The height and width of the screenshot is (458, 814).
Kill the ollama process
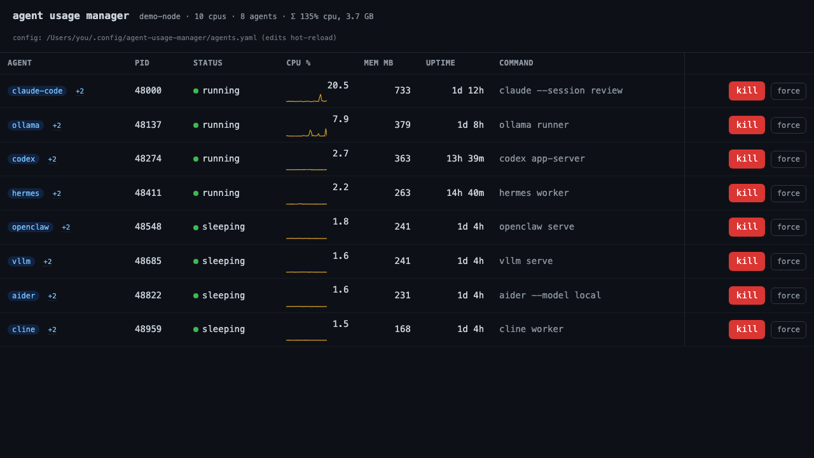747,125
